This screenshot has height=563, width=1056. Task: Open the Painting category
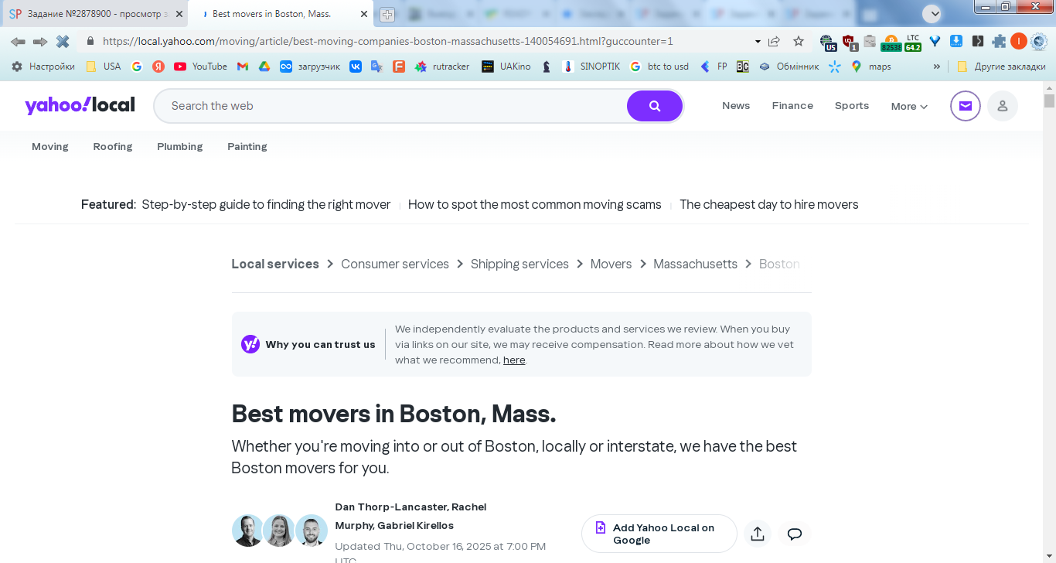[x=247, y=147]
